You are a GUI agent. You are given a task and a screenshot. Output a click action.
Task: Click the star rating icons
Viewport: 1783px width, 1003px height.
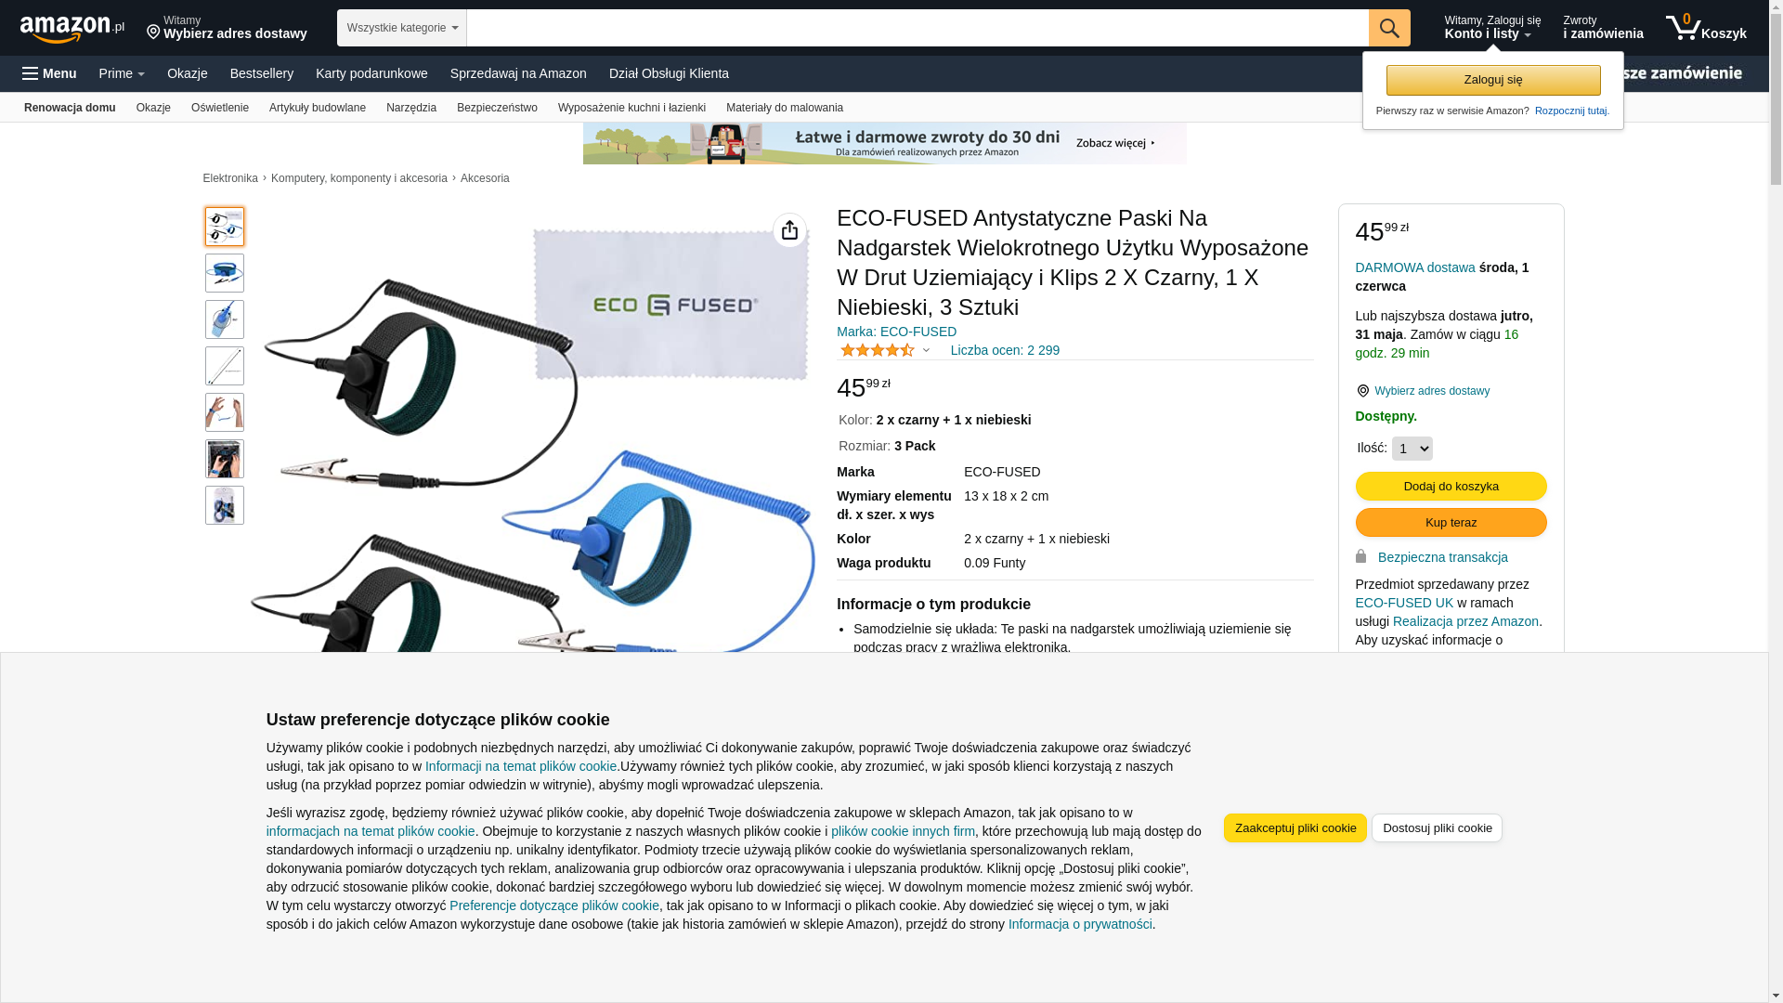(877, 350)
